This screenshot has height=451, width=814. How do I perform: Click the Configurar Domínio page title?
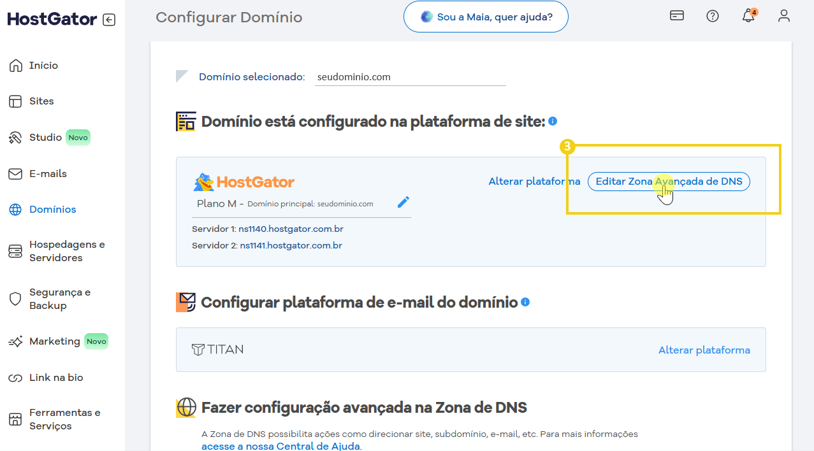[229, 17]
